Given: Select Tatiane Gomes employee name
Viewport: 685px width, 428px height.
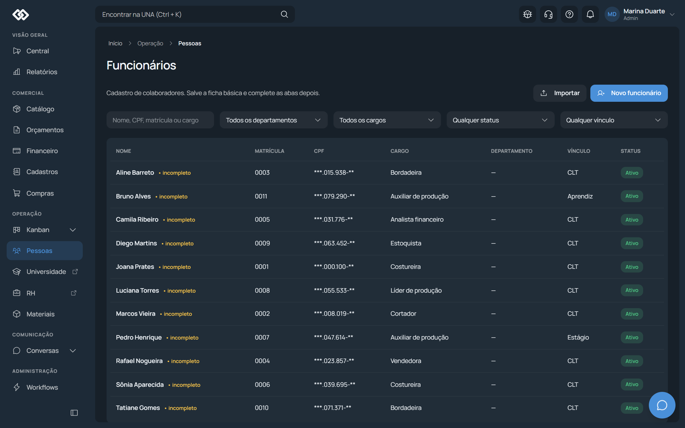Looking at the screenshot, I should 138,408.
